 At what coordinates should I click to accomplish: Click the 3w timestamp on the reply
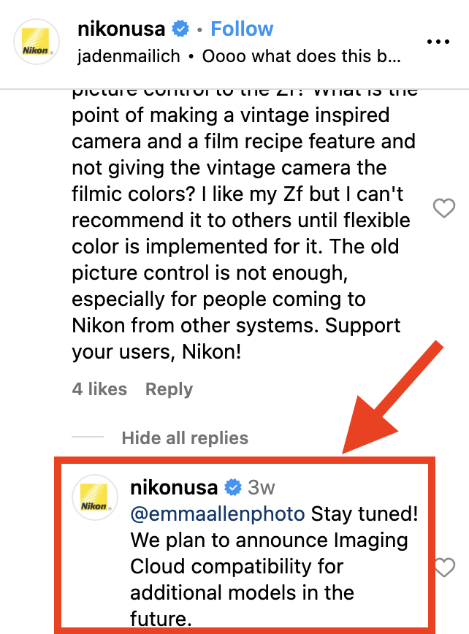click(x=262, y=487)
